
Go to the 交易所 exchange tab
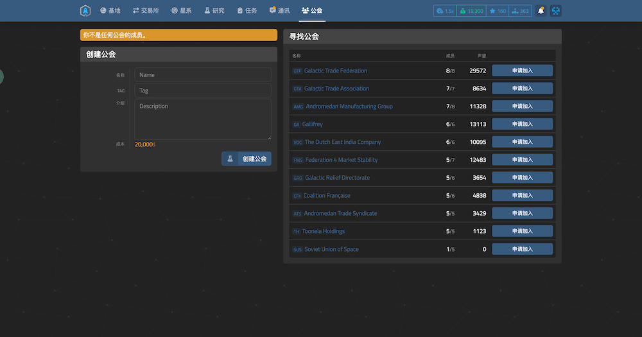point(146,11)
